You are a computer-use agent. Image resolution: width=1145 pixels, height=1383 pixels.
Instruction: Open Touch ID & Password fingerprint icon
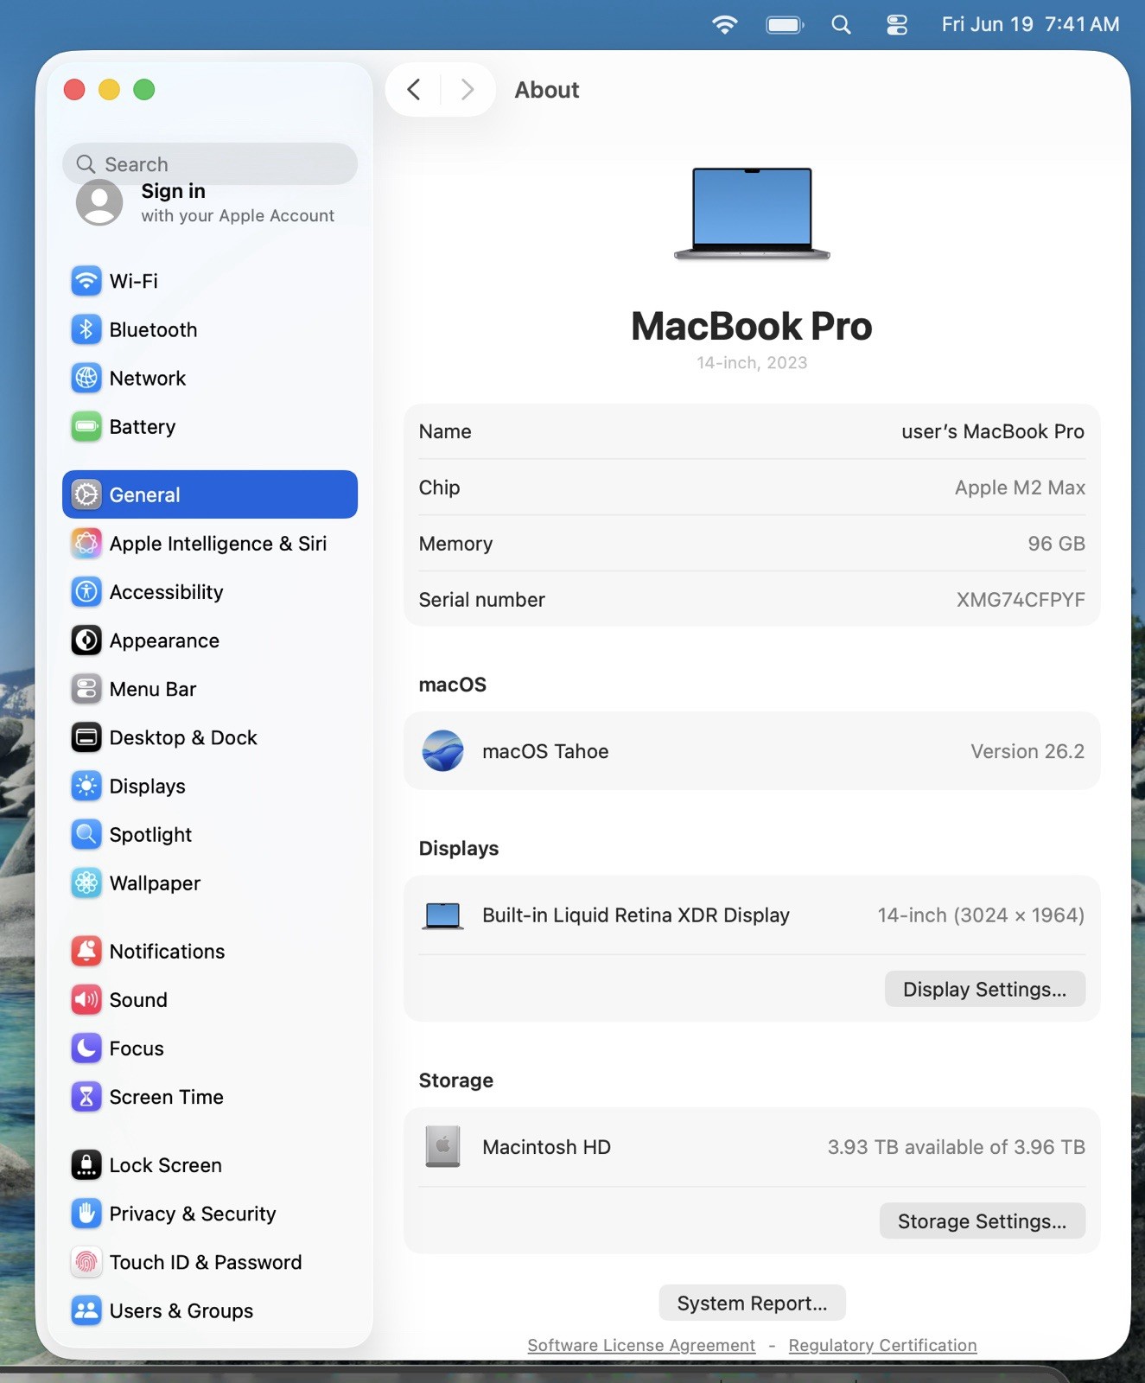[86, 1262]
